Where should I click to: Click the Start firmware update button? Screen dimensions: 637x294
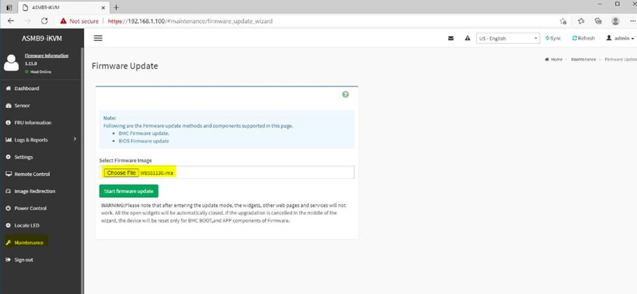point(129,191)
